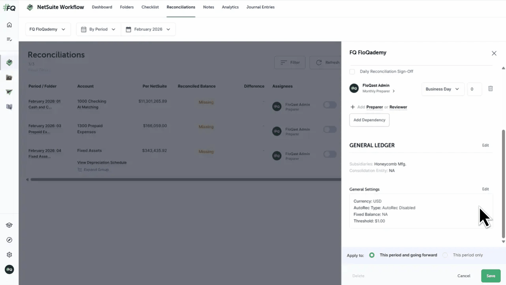Image resolution: width=506 pixels, height=285 pixels.
Task: Open the By Period dropdown
Action: point(98,29)
